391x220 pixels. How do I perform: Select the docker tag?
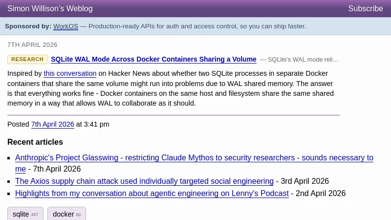click(x=66, y=214)
